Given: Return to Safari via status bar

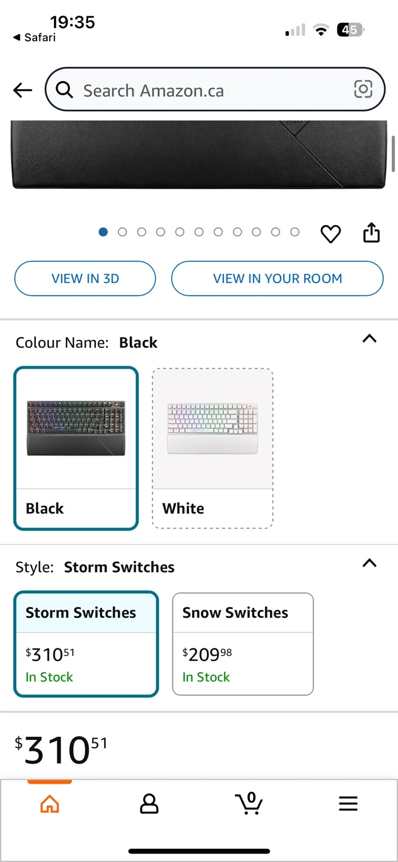Looking at the screenshot, I should point(35,38).
